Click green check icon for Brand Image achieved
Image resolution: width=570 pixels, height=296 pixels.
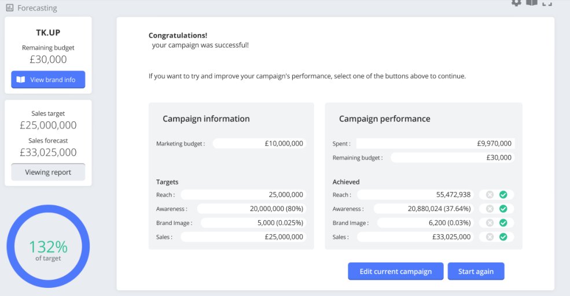coord(503,223)
